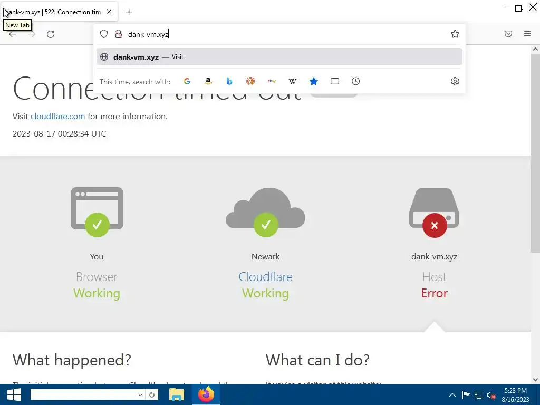
Task: Click the cloud icon with green check
Action: [266, 212]
